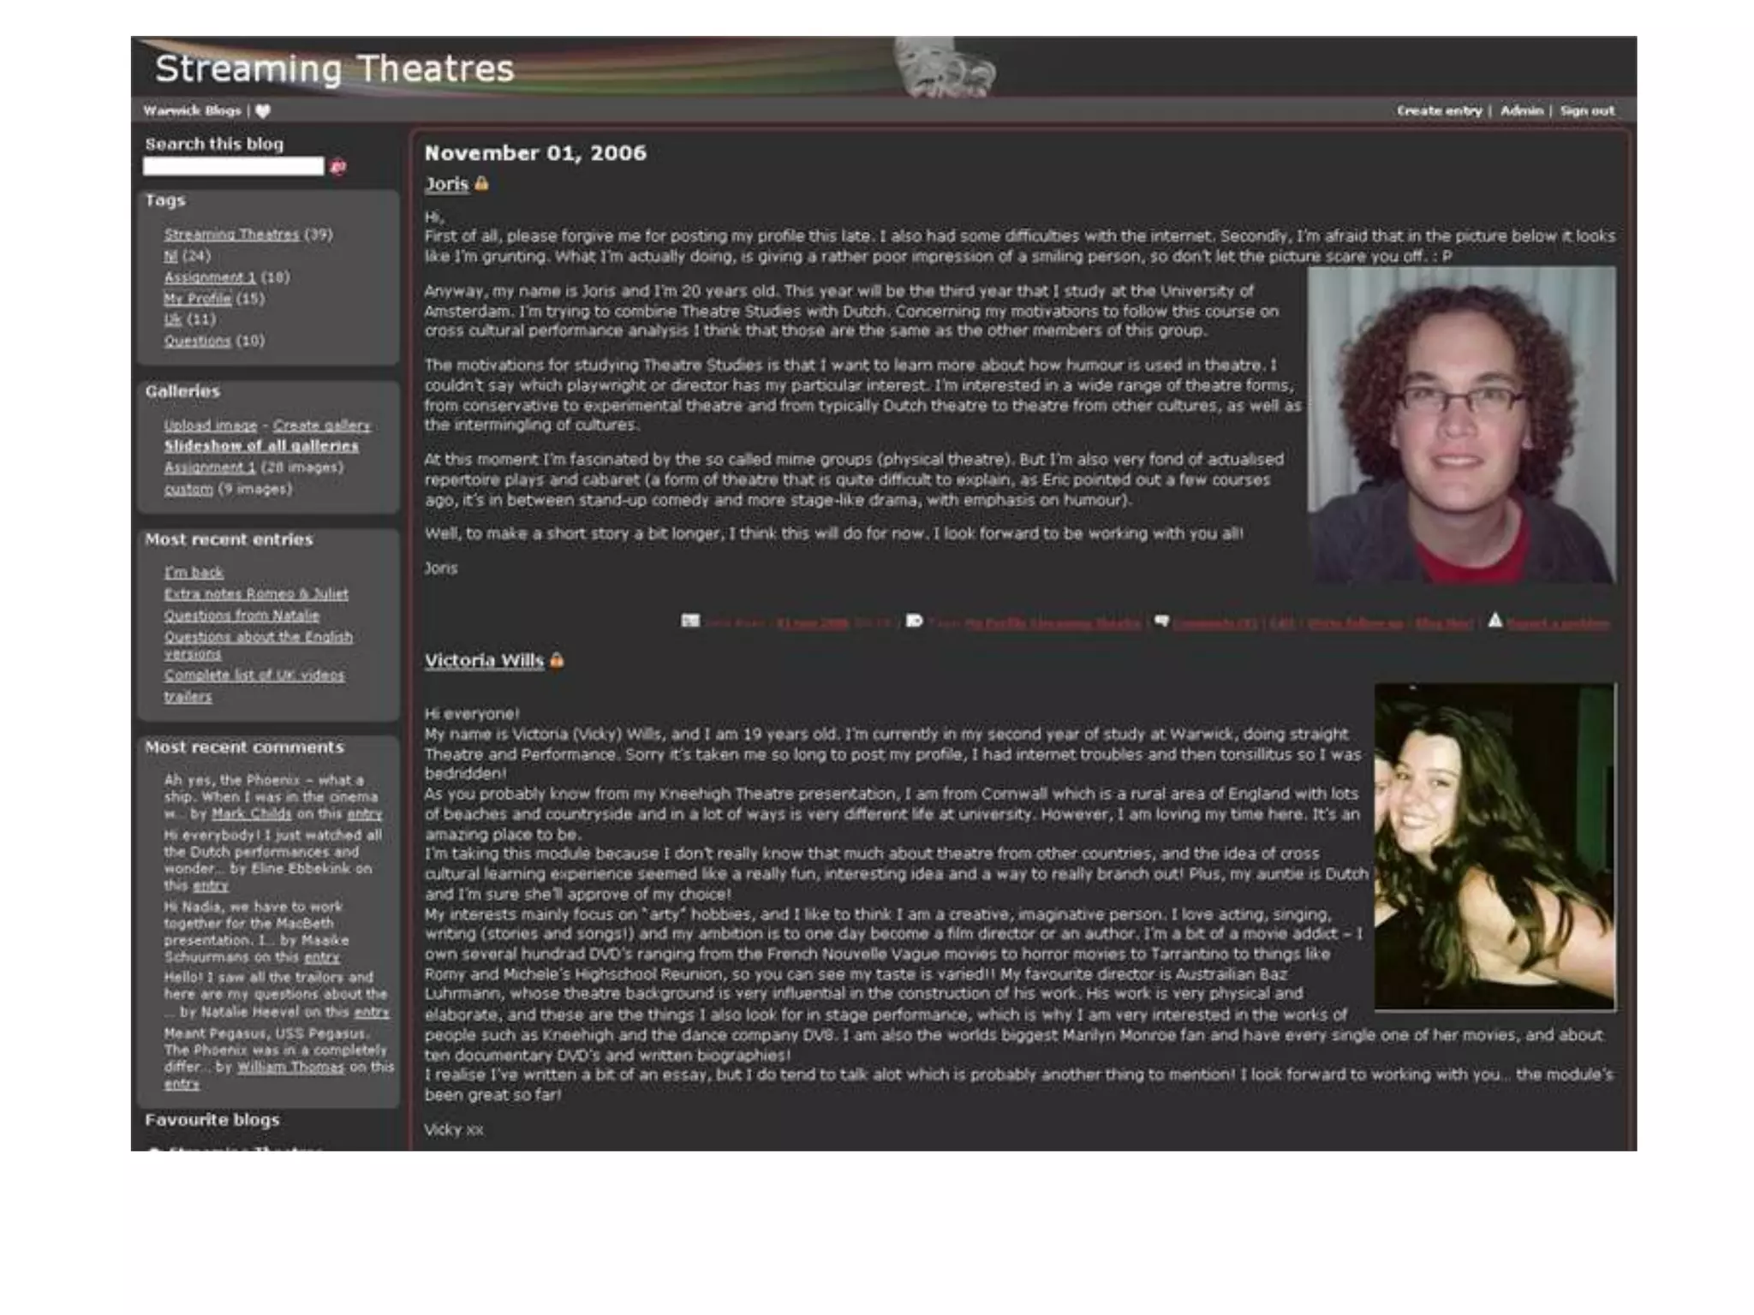Screen dimensions: 1754x1315
Task: Click into the search this blog field
Action: coord(233,167)
